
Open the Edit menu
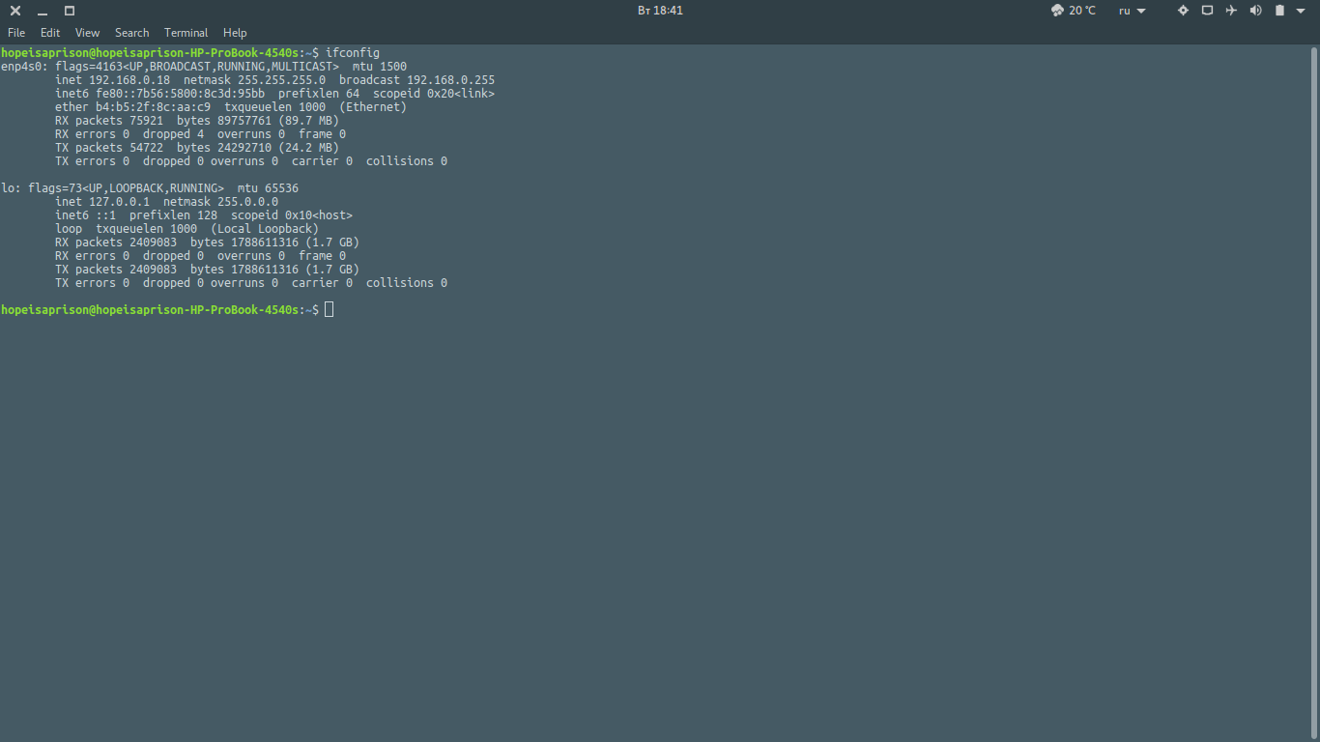[50, 33]
